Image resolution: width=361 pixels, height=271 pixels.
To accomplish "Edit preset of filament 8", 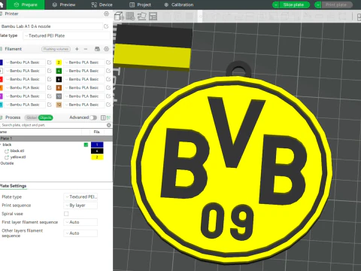I will [x=108, y=87].
